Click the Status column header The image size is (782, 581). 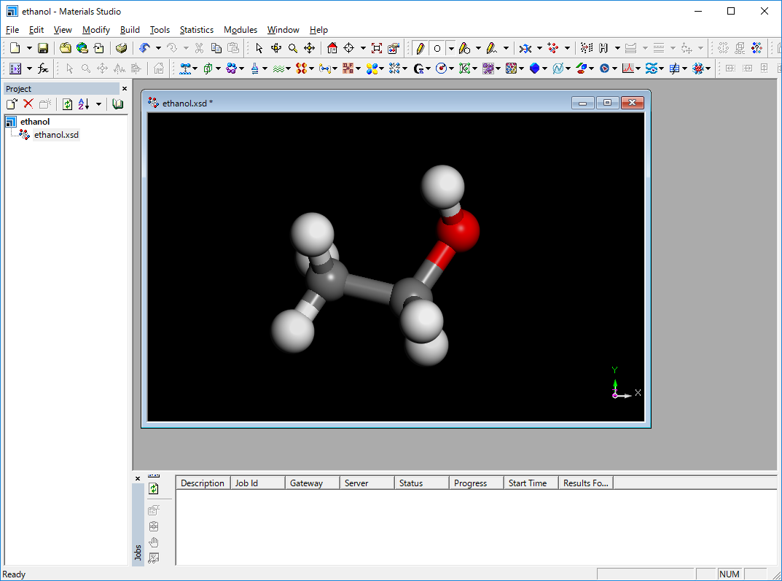click(x=411, y=483)
